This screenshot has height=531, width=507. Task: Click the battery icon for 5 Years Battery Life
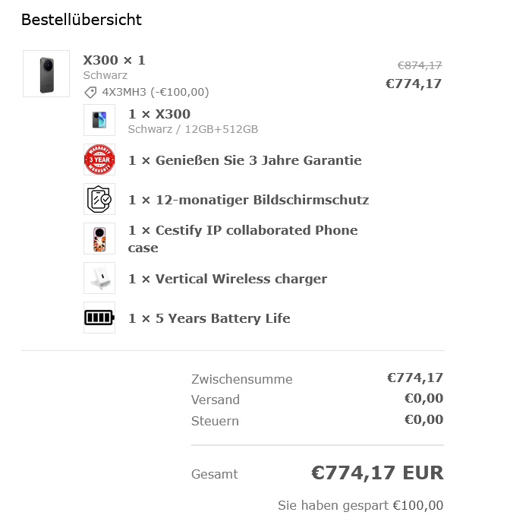point(99,318)
